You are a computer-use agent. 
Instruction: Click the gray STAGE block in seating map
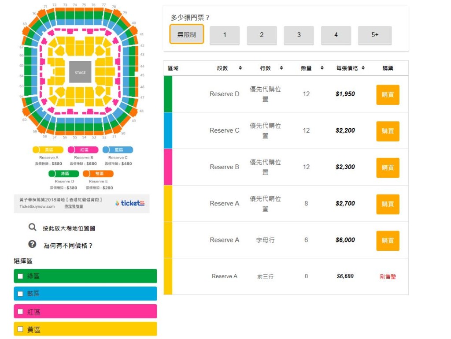(x=80, y=72)
